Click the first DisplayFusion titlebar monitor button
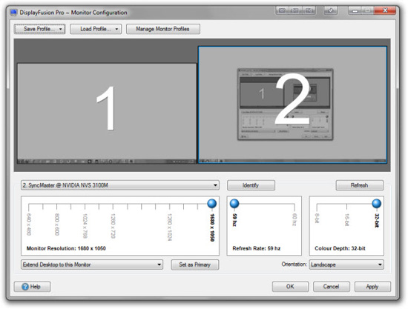The image size is (408, 309). tap(282, 10)
